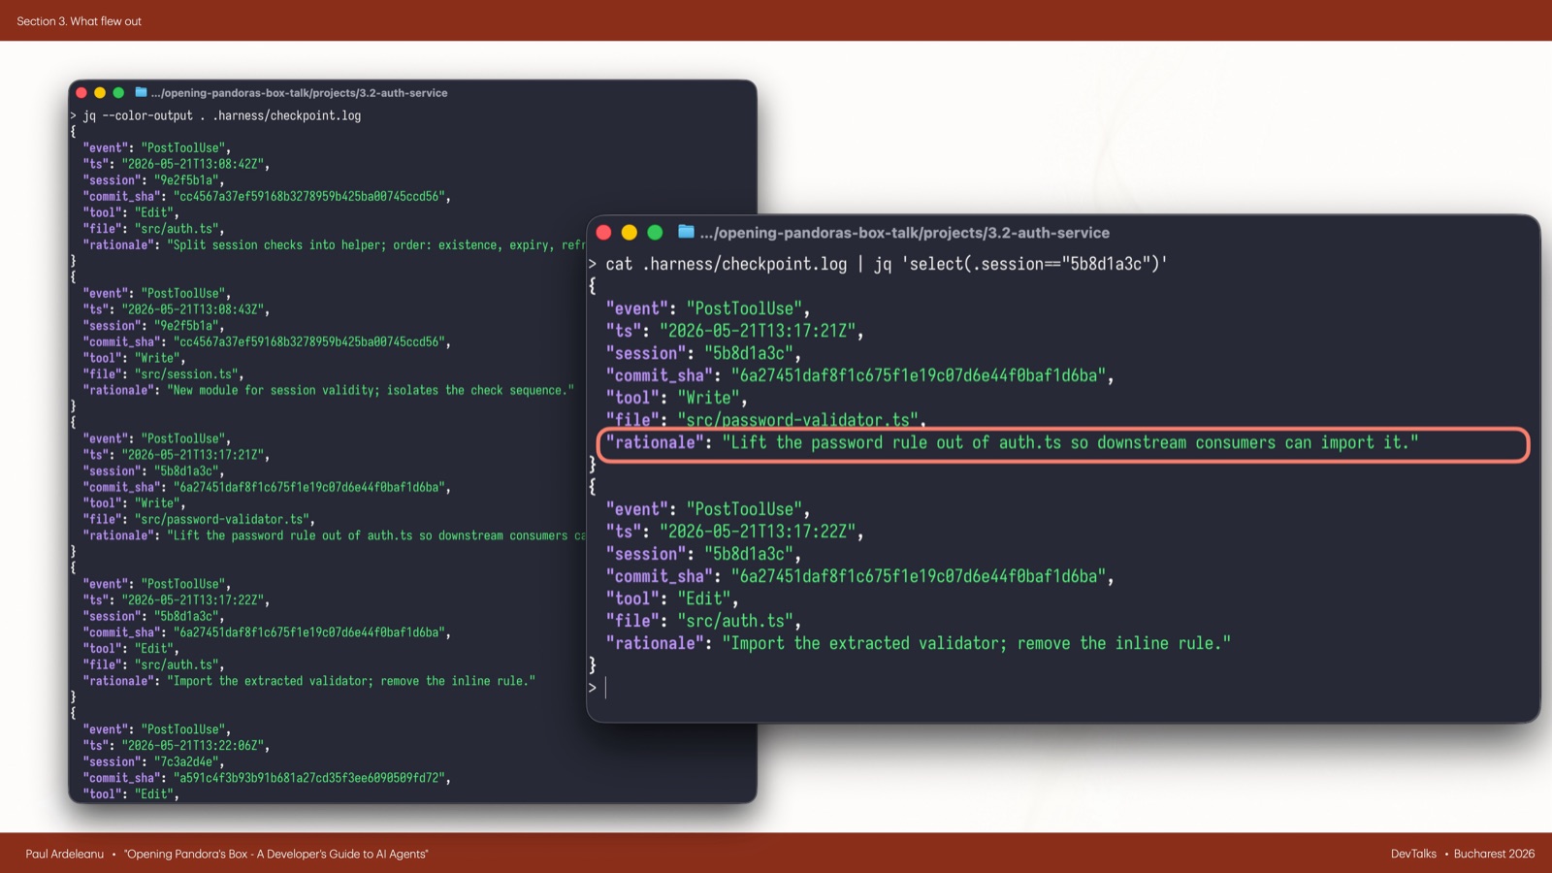
Task: Select timestamp 2026-05-21T13:08:42Z in back terminal
Action: pos(195,164)
